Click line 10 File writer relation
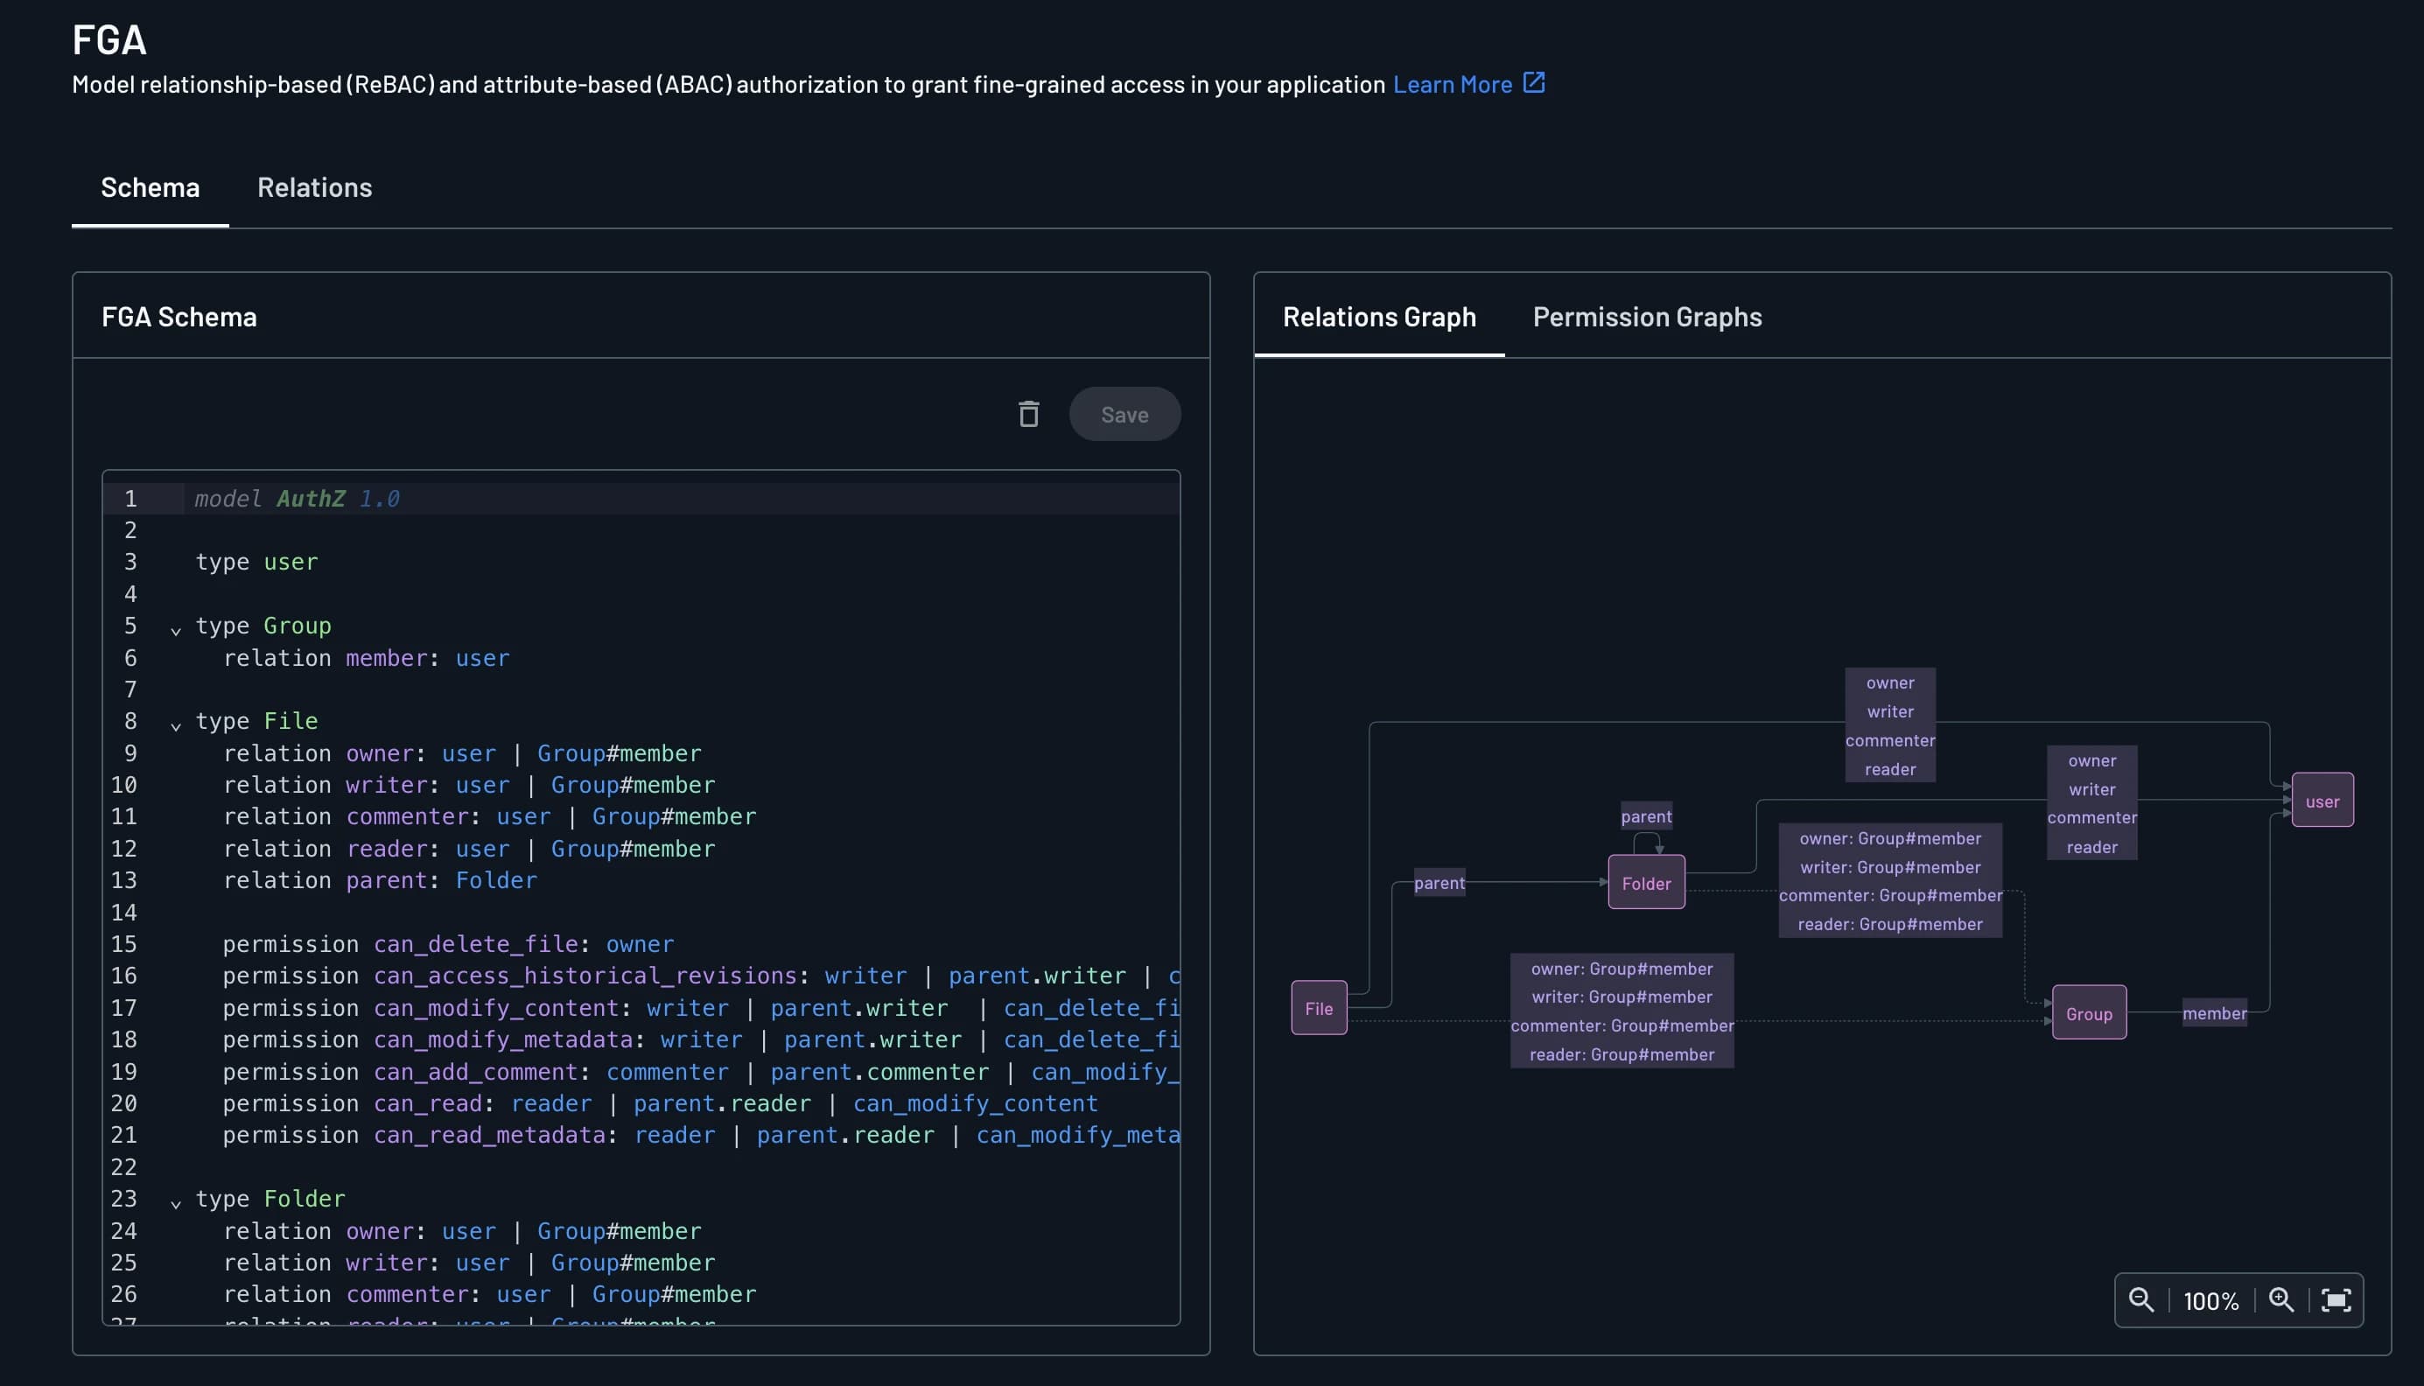Viewport: 2424px width, 1386px height. [469, 786]
